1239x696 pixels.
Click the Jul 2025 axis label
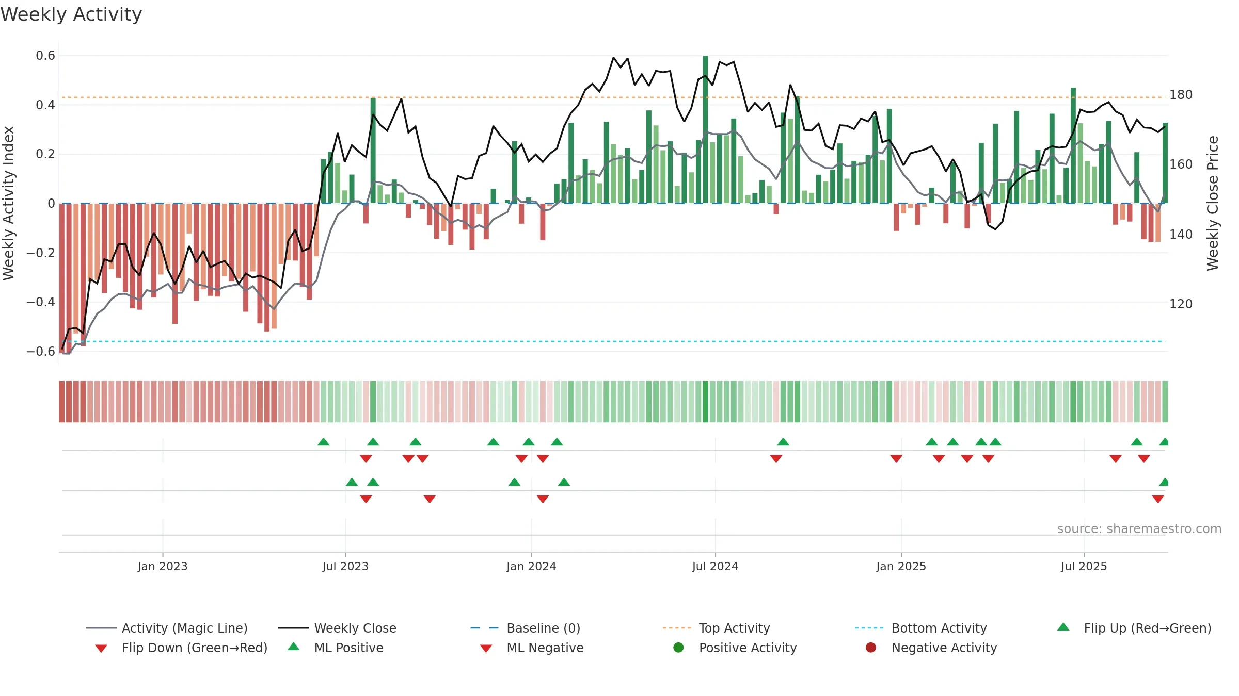(1084, 566)
